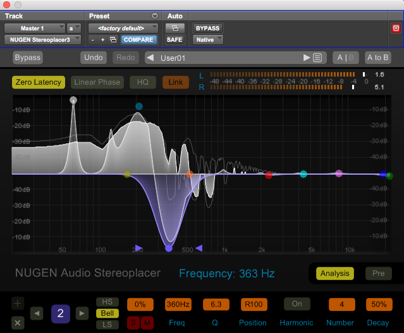Select HS filter type
The height and width of the screenshot is (333, 404).
(x=107, y=302)
